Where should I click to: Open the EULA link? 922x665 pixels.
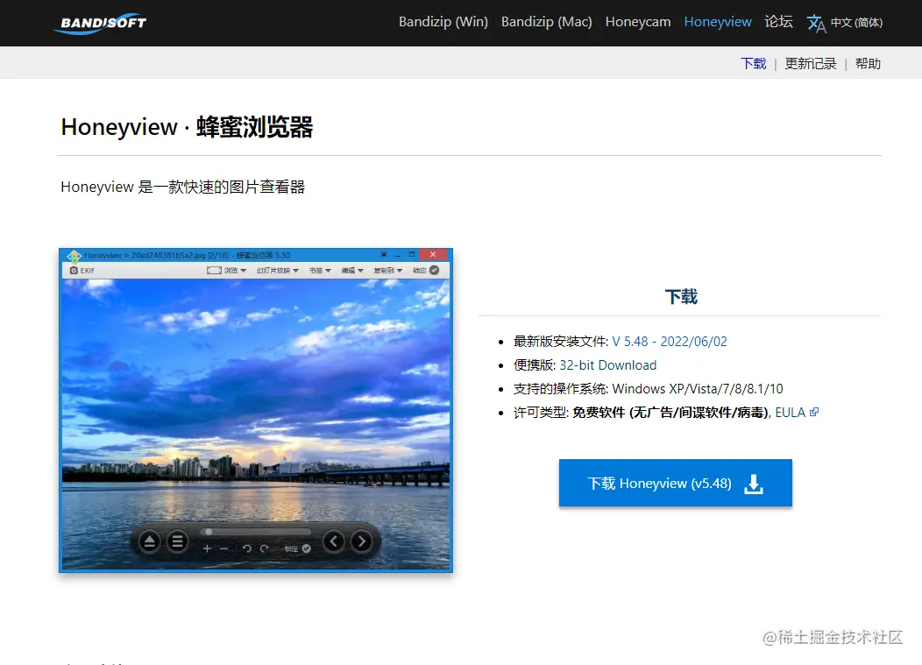[x=790, y=413]
